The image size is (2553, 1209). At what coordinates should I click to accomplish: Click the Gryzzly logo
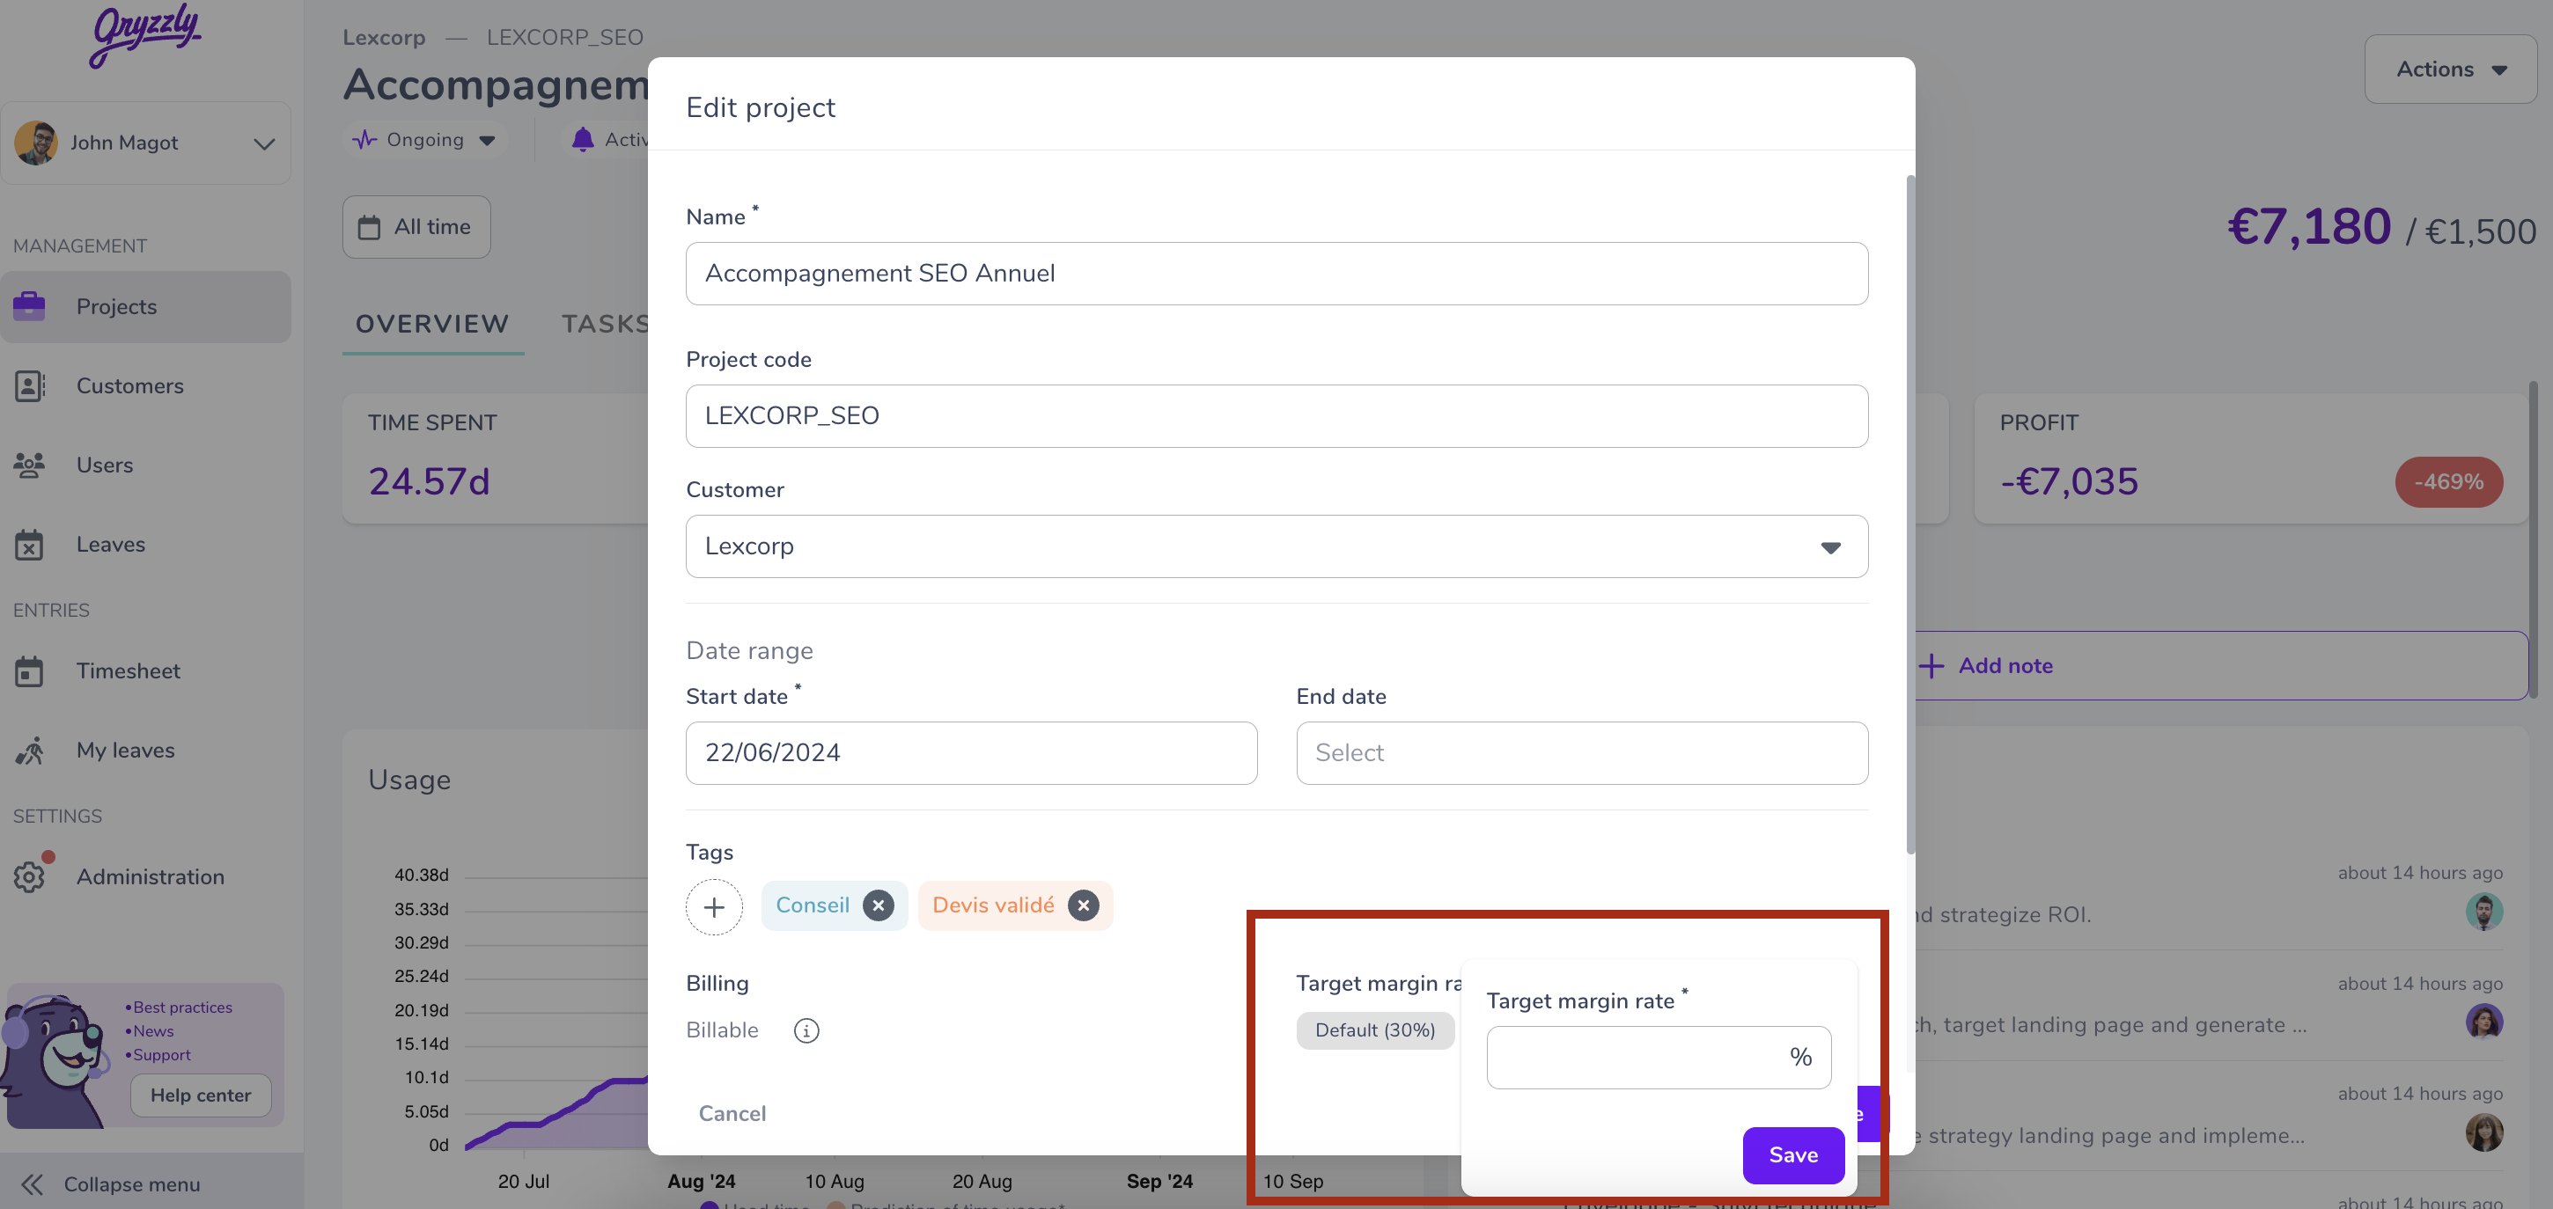pyautogui.click(x=145, y=36)
